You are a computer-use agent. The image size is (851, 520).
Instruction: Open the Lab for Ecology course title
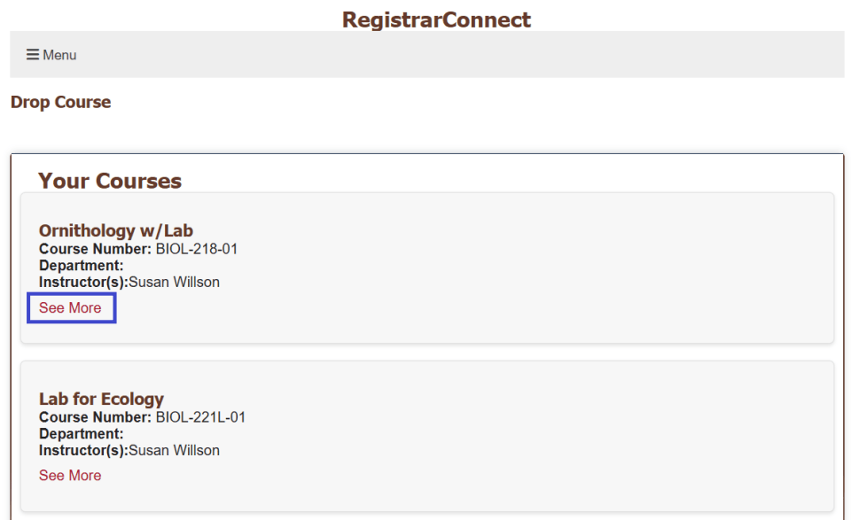coord(101,399)
